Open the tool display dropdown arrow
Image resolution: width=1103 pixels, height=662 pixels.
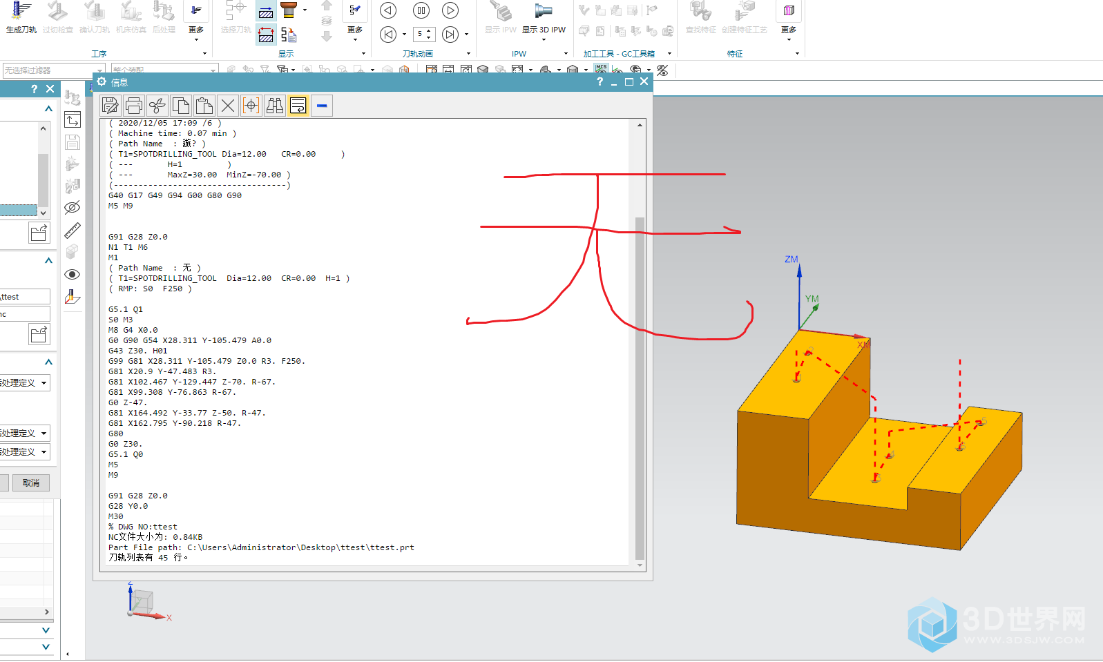[305, 10]
